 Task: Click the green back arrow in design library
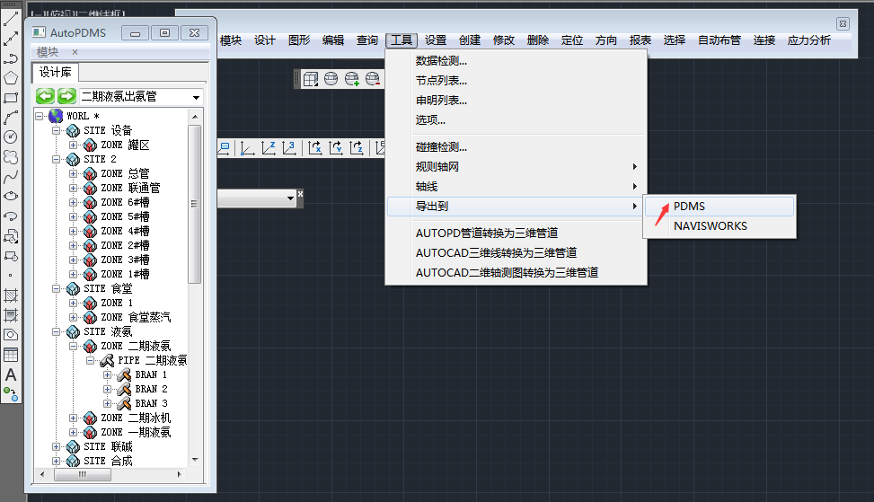[45, 96]
